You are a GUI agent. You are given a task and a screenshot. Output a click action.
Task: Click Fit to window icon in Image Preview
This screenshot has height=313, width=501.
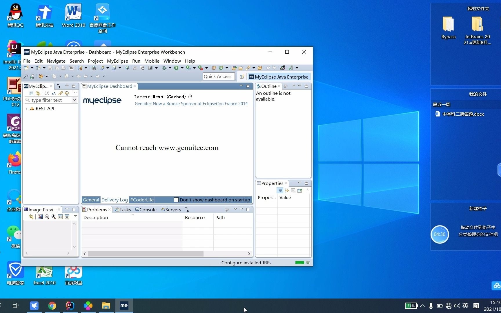(67, 217)
